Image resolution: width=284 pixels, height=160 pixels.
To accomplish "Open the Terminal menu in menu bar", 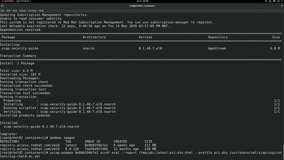I will coord(32,11).
